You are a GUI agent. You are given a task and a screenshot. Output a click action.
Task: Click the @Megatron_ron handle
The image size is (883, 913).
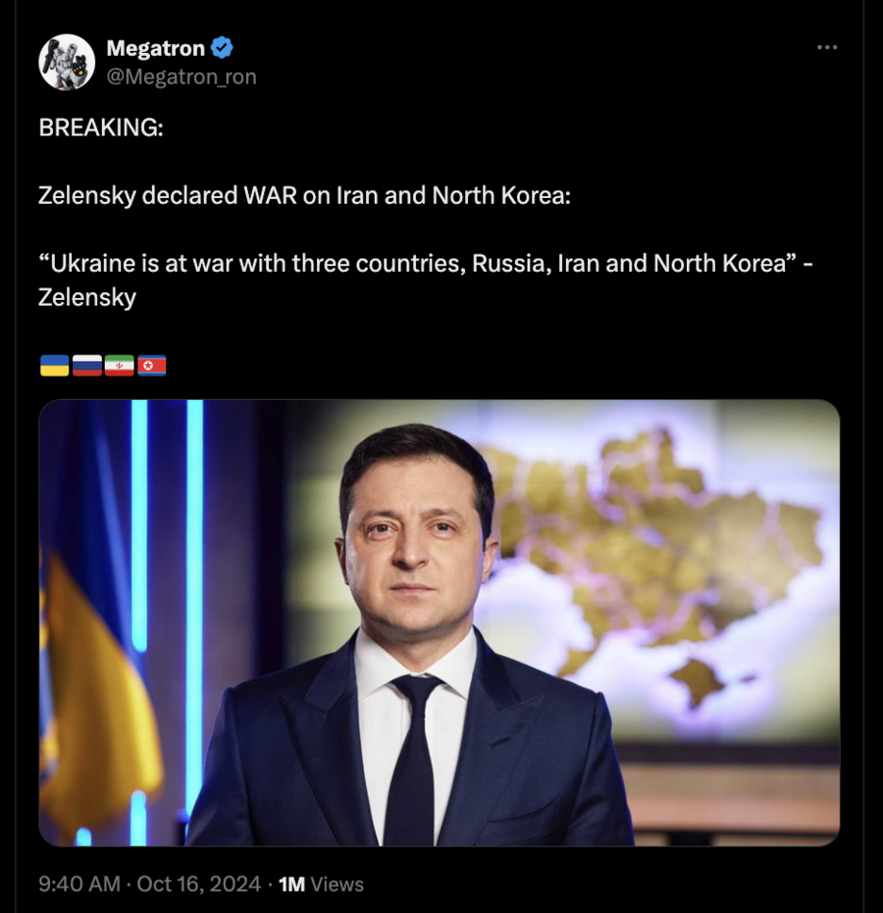[182, 76]
